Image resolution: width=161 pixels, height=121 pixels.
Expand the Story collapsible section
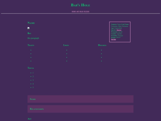point(80,99)
